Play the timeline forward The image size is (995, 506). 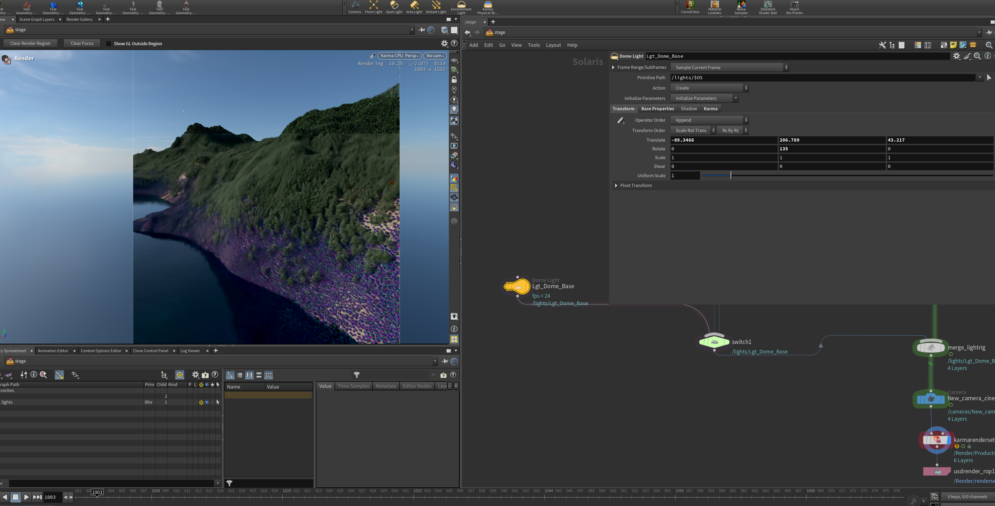point(26,497)
